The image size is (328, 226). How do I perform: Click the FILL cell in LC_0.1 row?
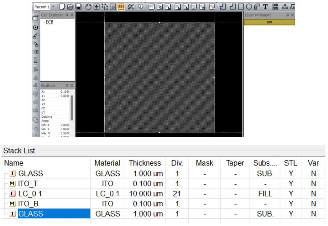[265, 194]
